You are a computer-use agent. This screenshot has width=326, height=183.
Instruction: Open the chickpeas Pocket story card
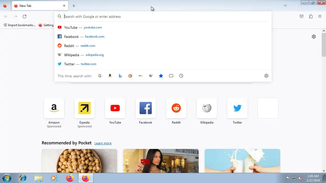[x=79, y=161]
